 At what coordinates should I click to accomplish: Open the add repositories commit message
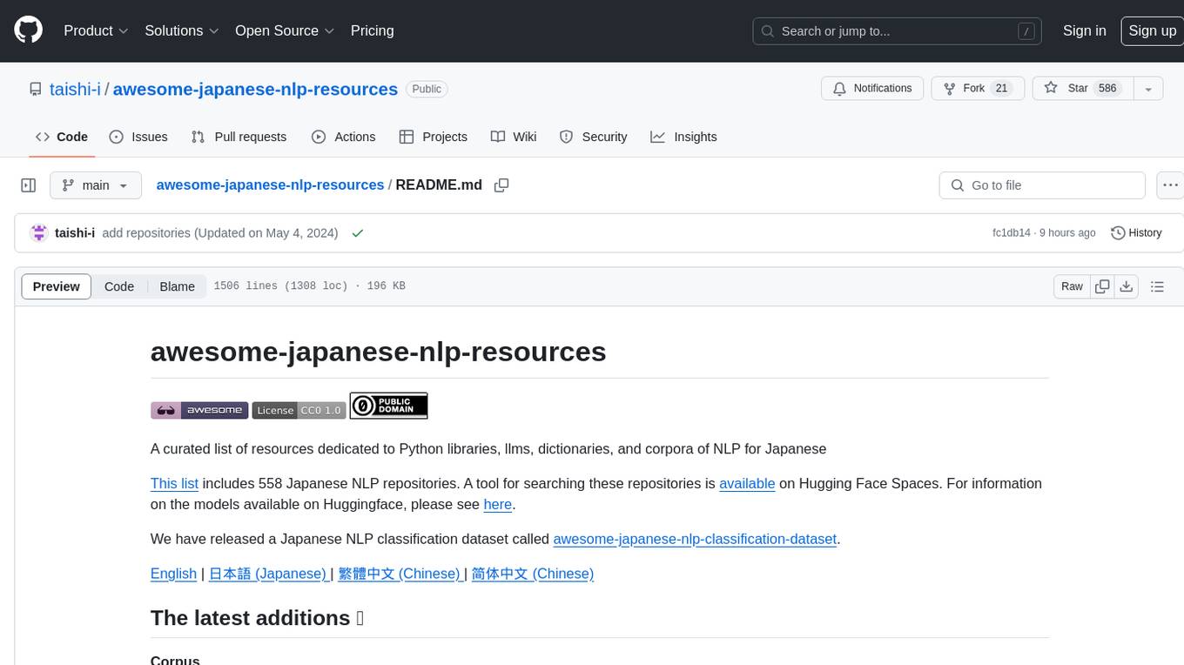[220, 232]
